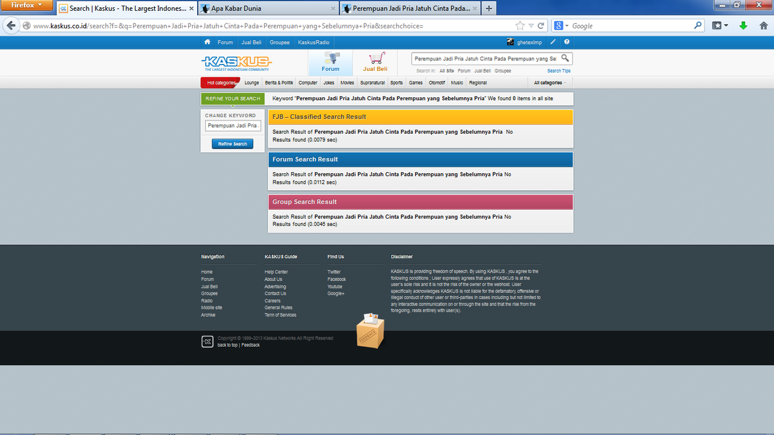
Task: Click the back to top link
Action: [227, 345]
